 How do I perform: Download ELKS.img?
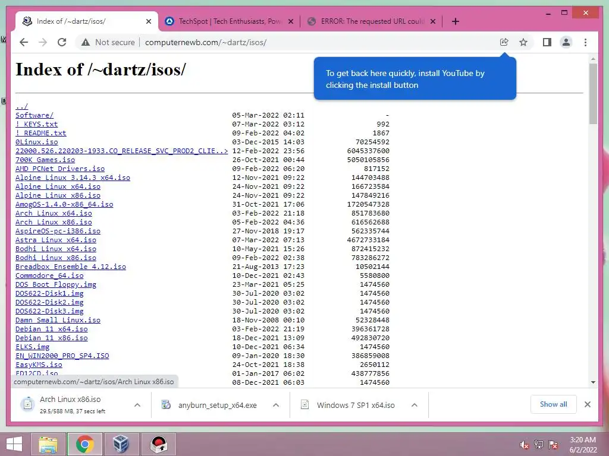[32, 347]
